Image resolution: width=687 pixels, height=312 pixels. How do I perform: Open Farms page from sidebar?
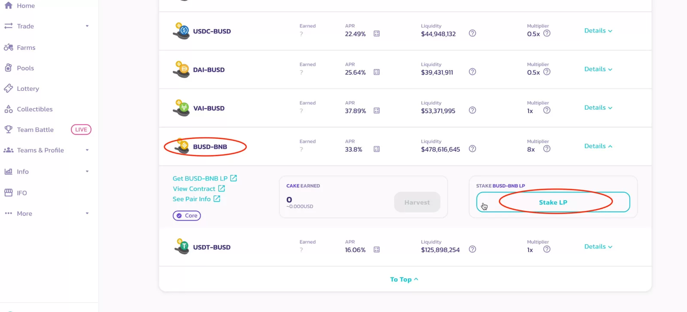26,48
